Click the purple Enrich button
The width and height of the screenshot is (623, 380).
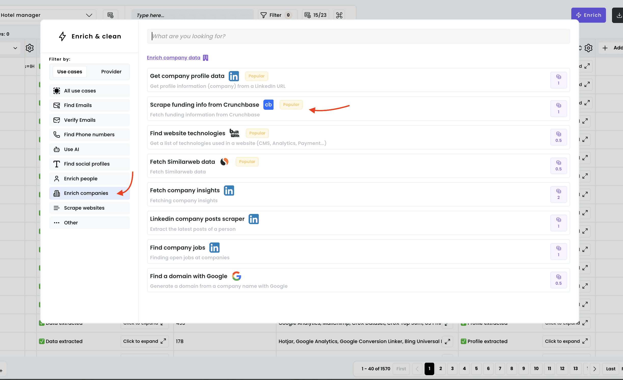pos(588,15)
